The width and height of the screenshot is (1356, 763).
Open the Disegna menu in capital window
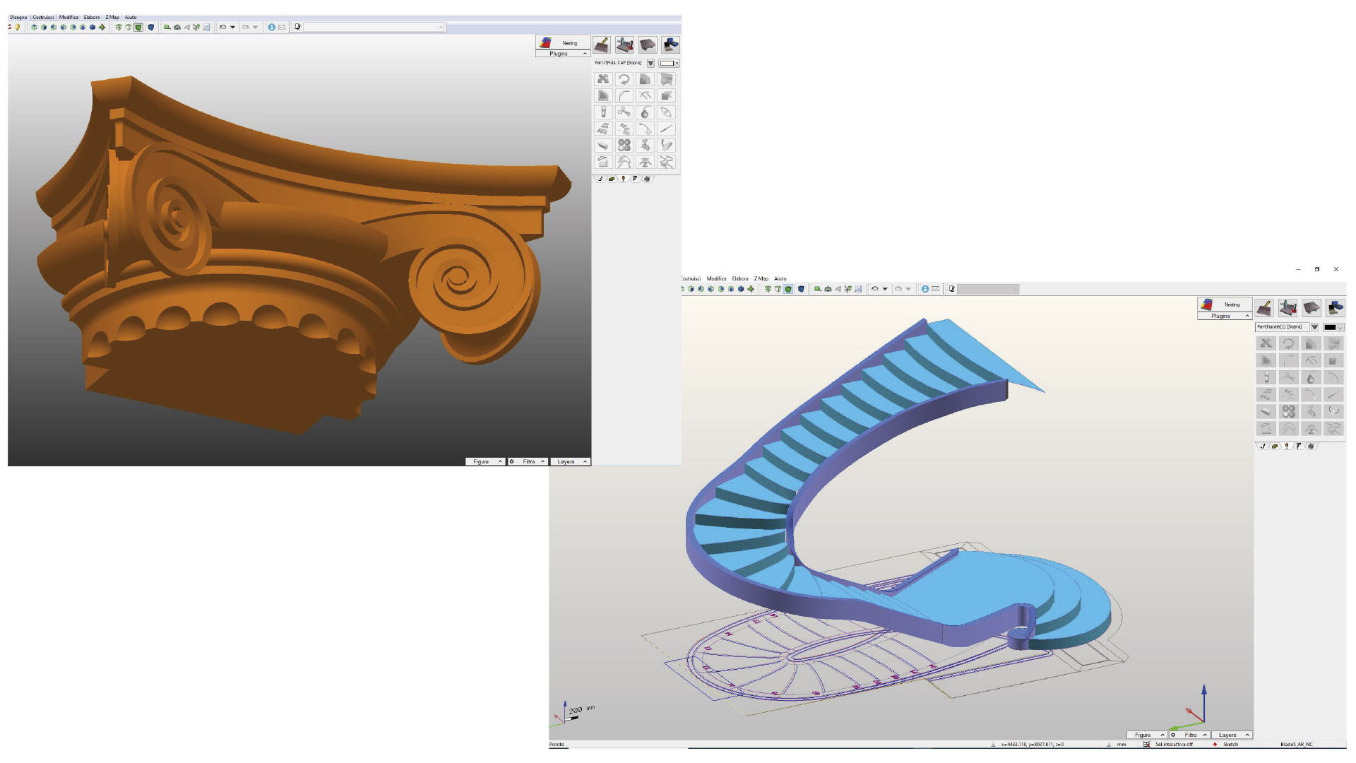18,17
